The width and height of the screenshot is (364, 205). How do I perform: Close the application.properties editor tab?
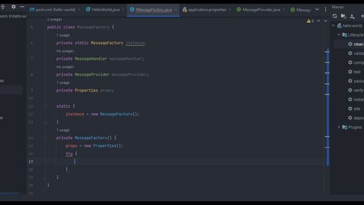pos(230,10)
